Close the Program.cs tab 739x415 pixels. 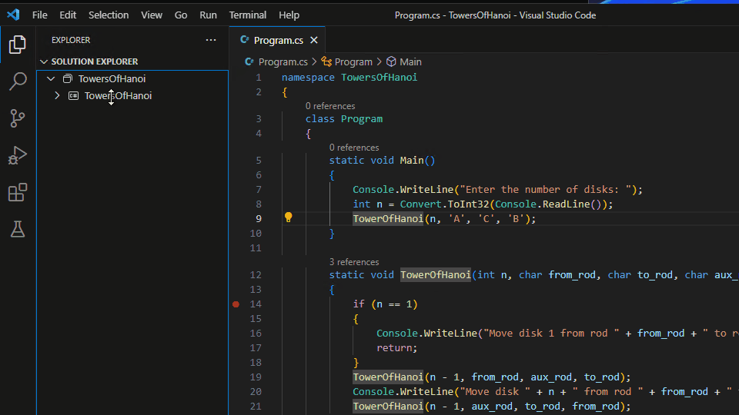[314, 40]
